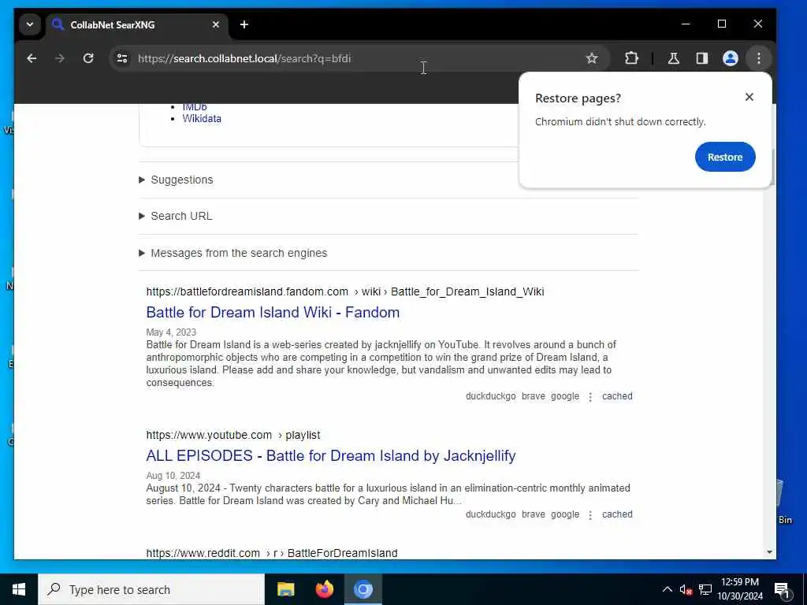Open the taskbar clock and date
Viewport: 807px width, 605px height.
(x=740, y=589)
